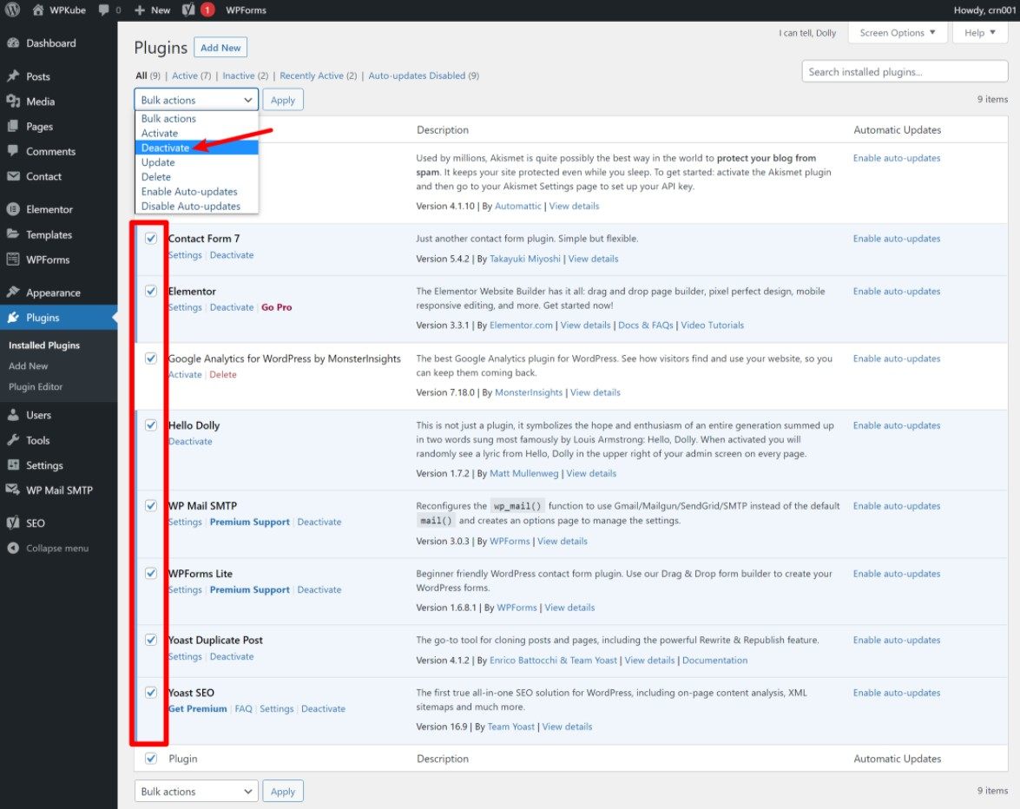Click the plus New icon
This screenshot has width=1020, height=809.
139,10
